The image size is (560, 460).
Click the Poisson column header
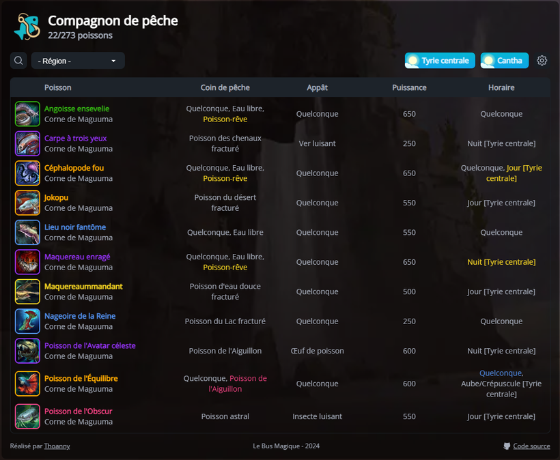point(58,88)
